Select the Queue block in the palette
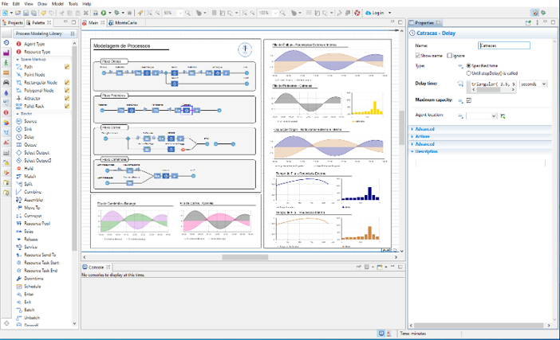The height and width of the screenshot is (340, 560). click(30, 144)
